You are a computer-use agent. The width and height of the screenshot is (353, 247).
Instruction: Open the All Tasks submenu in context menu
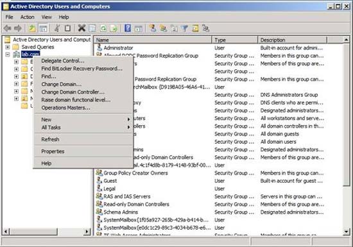click(83, 127)
